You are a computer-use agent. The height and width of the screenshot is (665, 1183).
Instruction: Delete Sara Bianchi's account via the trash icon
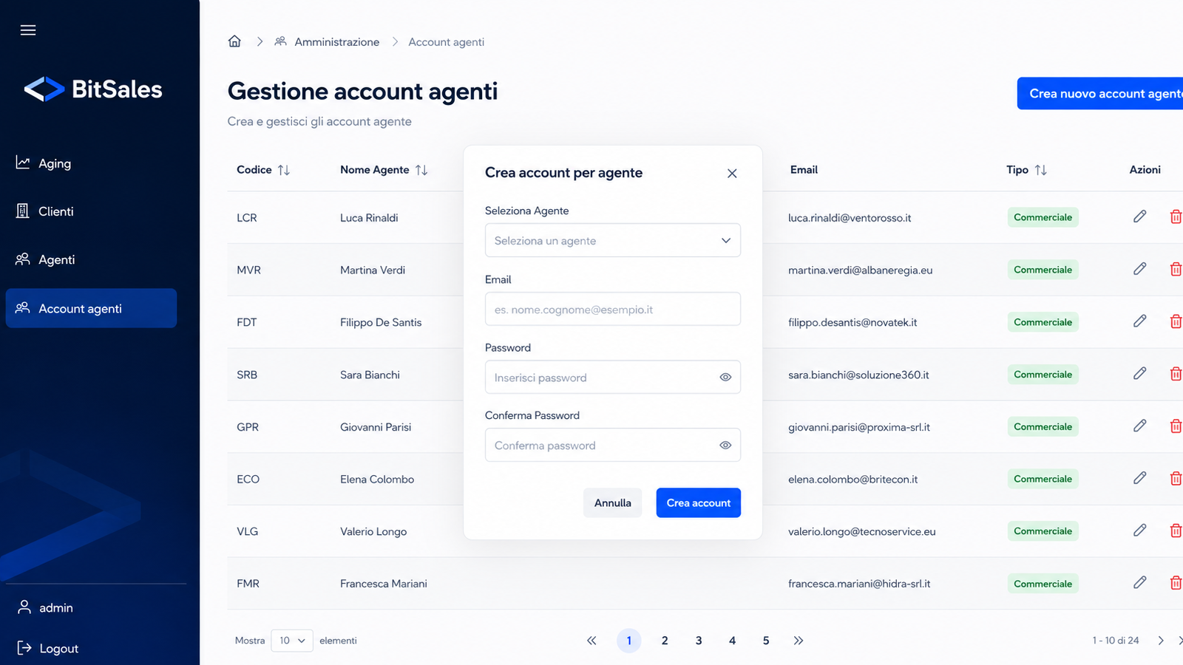click(x=1176, y=374)
